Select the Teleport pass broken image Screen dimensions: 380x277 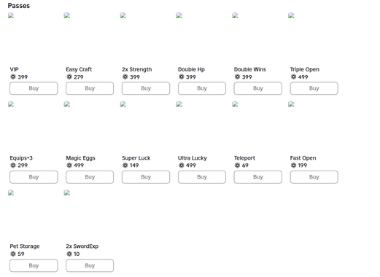[235, 104]
